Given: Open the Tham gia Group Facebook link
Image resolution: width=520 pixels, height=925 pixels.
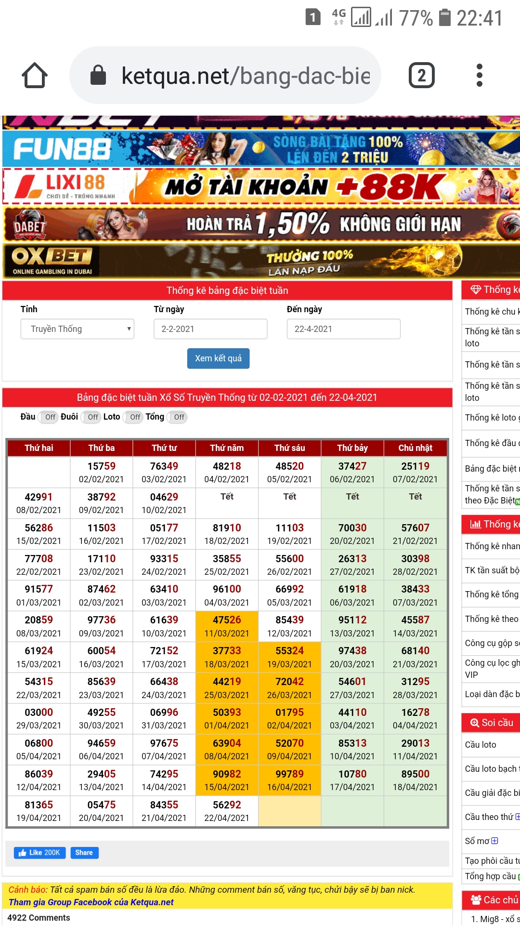Looking at the screenshot, I should tap(91, 902).
